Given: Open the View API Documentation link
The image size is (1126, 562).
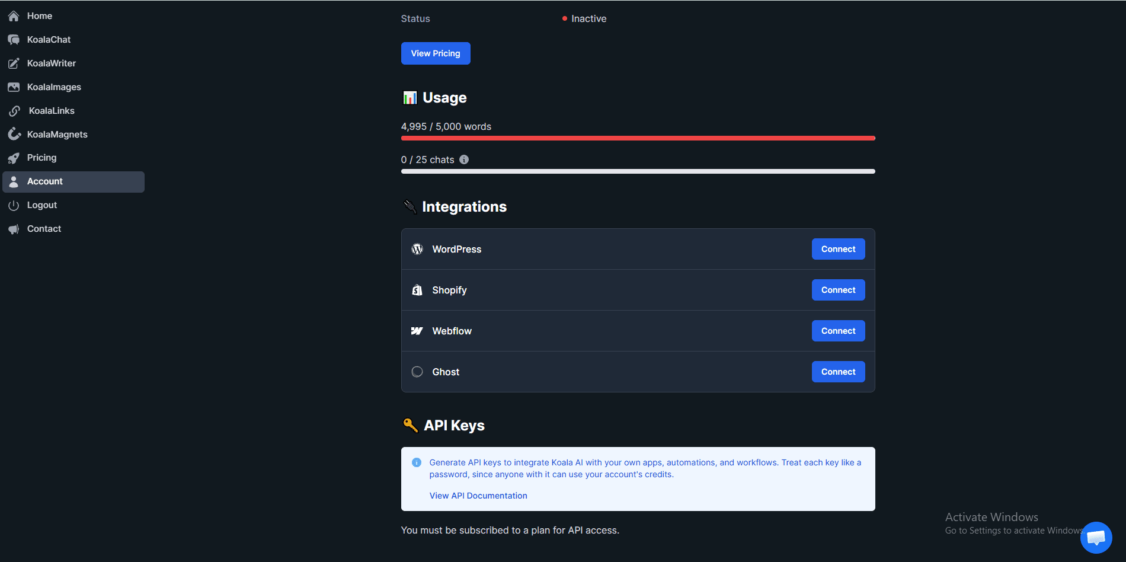Looking at the screenshot, I should (x=478, y=496).
